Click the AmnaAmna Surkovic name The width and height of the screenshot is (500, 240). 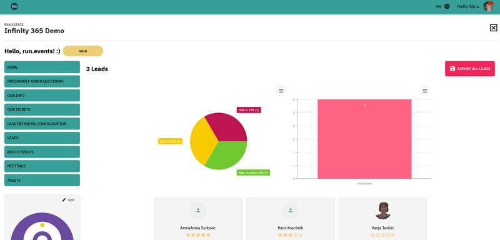[x=198, y=228]
